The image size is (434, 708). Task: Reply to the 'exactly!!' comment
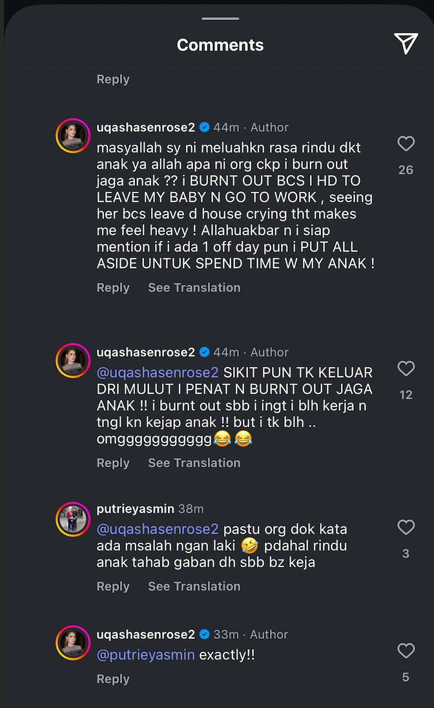coord(113,679)
